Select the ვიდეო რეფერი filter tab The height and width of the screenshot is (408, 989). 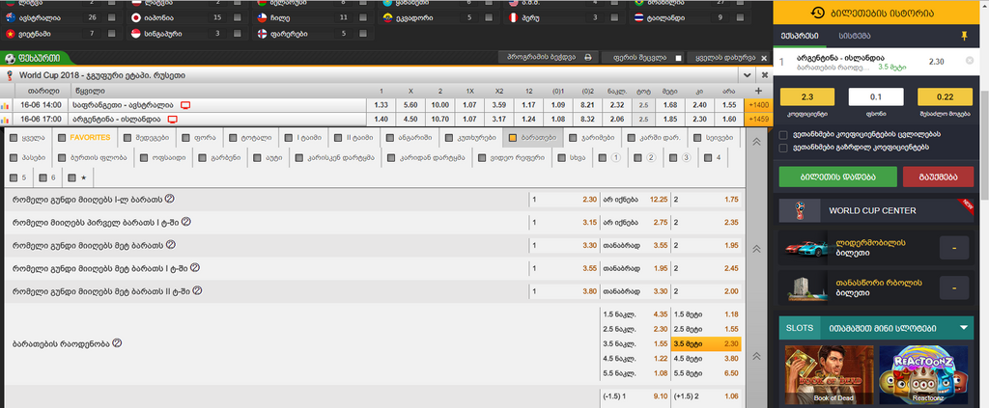(511, 158)
